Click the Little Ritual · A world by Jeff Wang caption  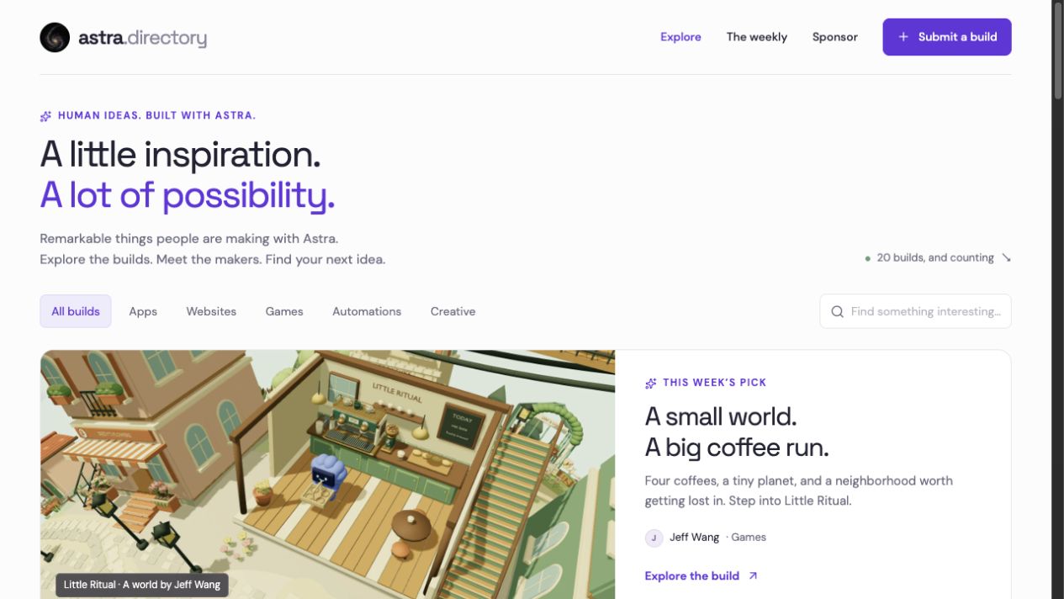tap(142, 585)
